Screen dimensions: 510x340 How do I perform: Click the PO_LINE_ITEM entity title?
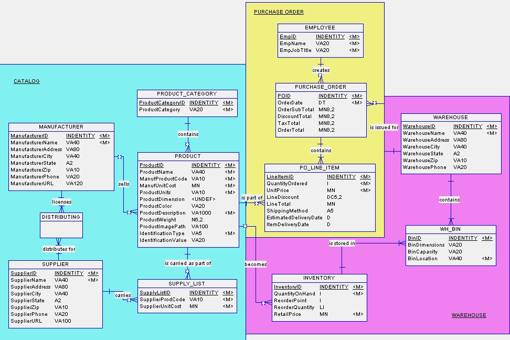319,167
